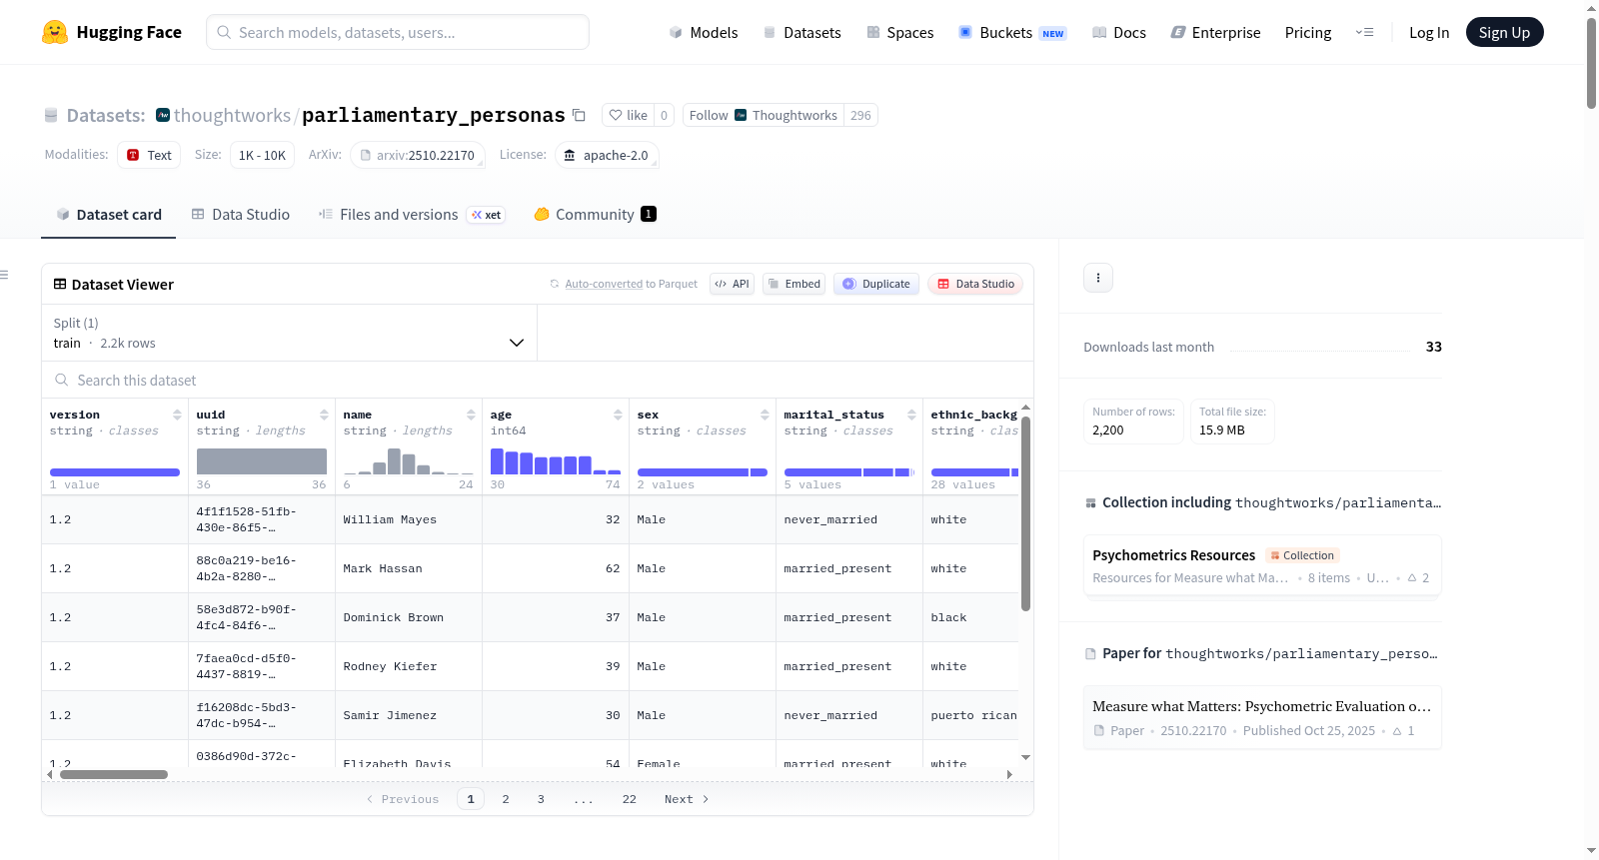Click the age histogram bars
Viewport: 1599px width, 860px height.
point(556,461)
